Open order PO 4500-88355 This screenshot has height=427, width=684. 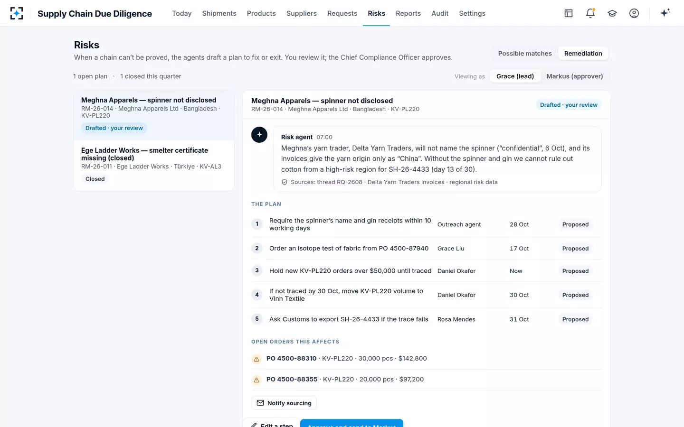click(427, 380)
